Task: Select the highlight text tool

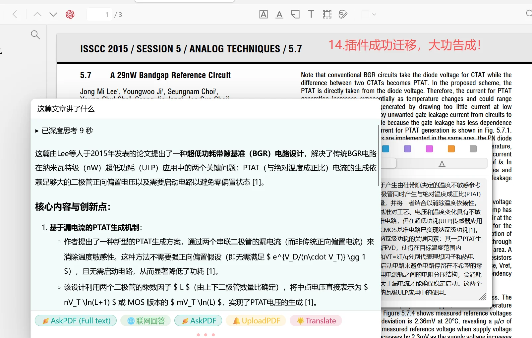Action: point(263,14)
